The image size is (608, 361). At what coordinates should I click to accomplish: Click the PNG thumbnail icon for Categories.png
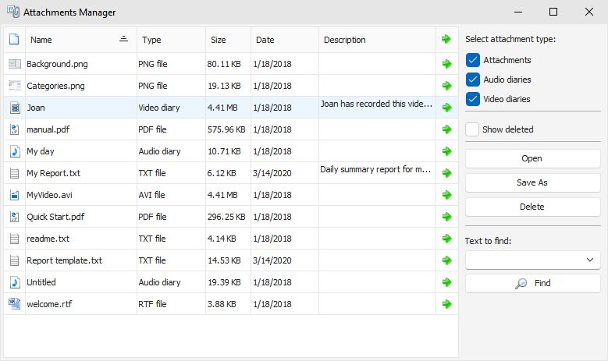coord(15,86)
